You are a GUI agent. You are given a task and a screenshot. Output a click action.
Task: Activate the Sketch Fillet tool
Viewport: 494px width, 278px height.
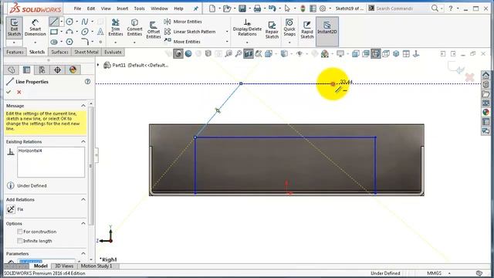point(85,42)
